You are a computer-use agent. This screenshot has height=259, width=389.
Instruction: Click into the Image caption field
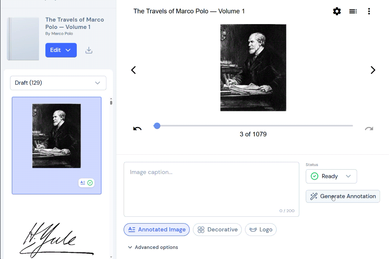[211, 189]
